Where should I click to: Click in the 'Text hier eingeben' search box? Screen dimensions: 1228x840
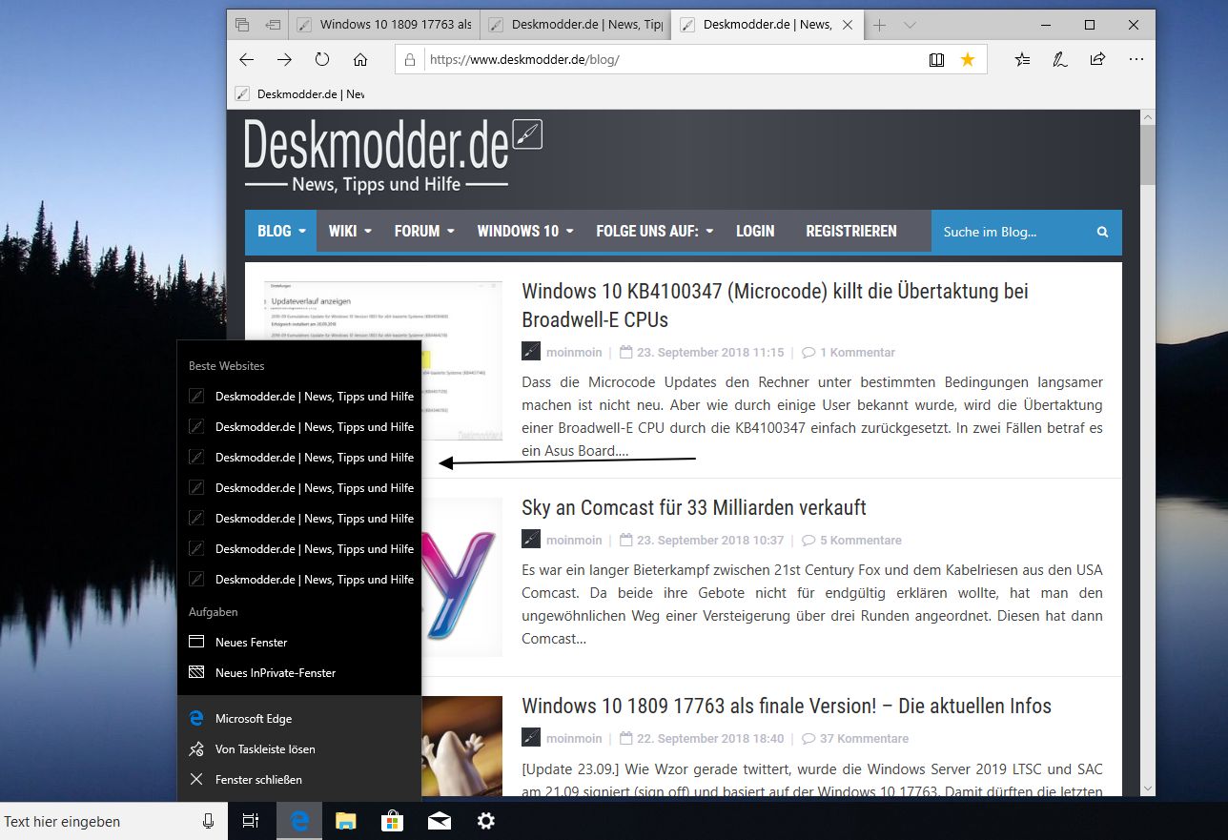tap(113, 821)
